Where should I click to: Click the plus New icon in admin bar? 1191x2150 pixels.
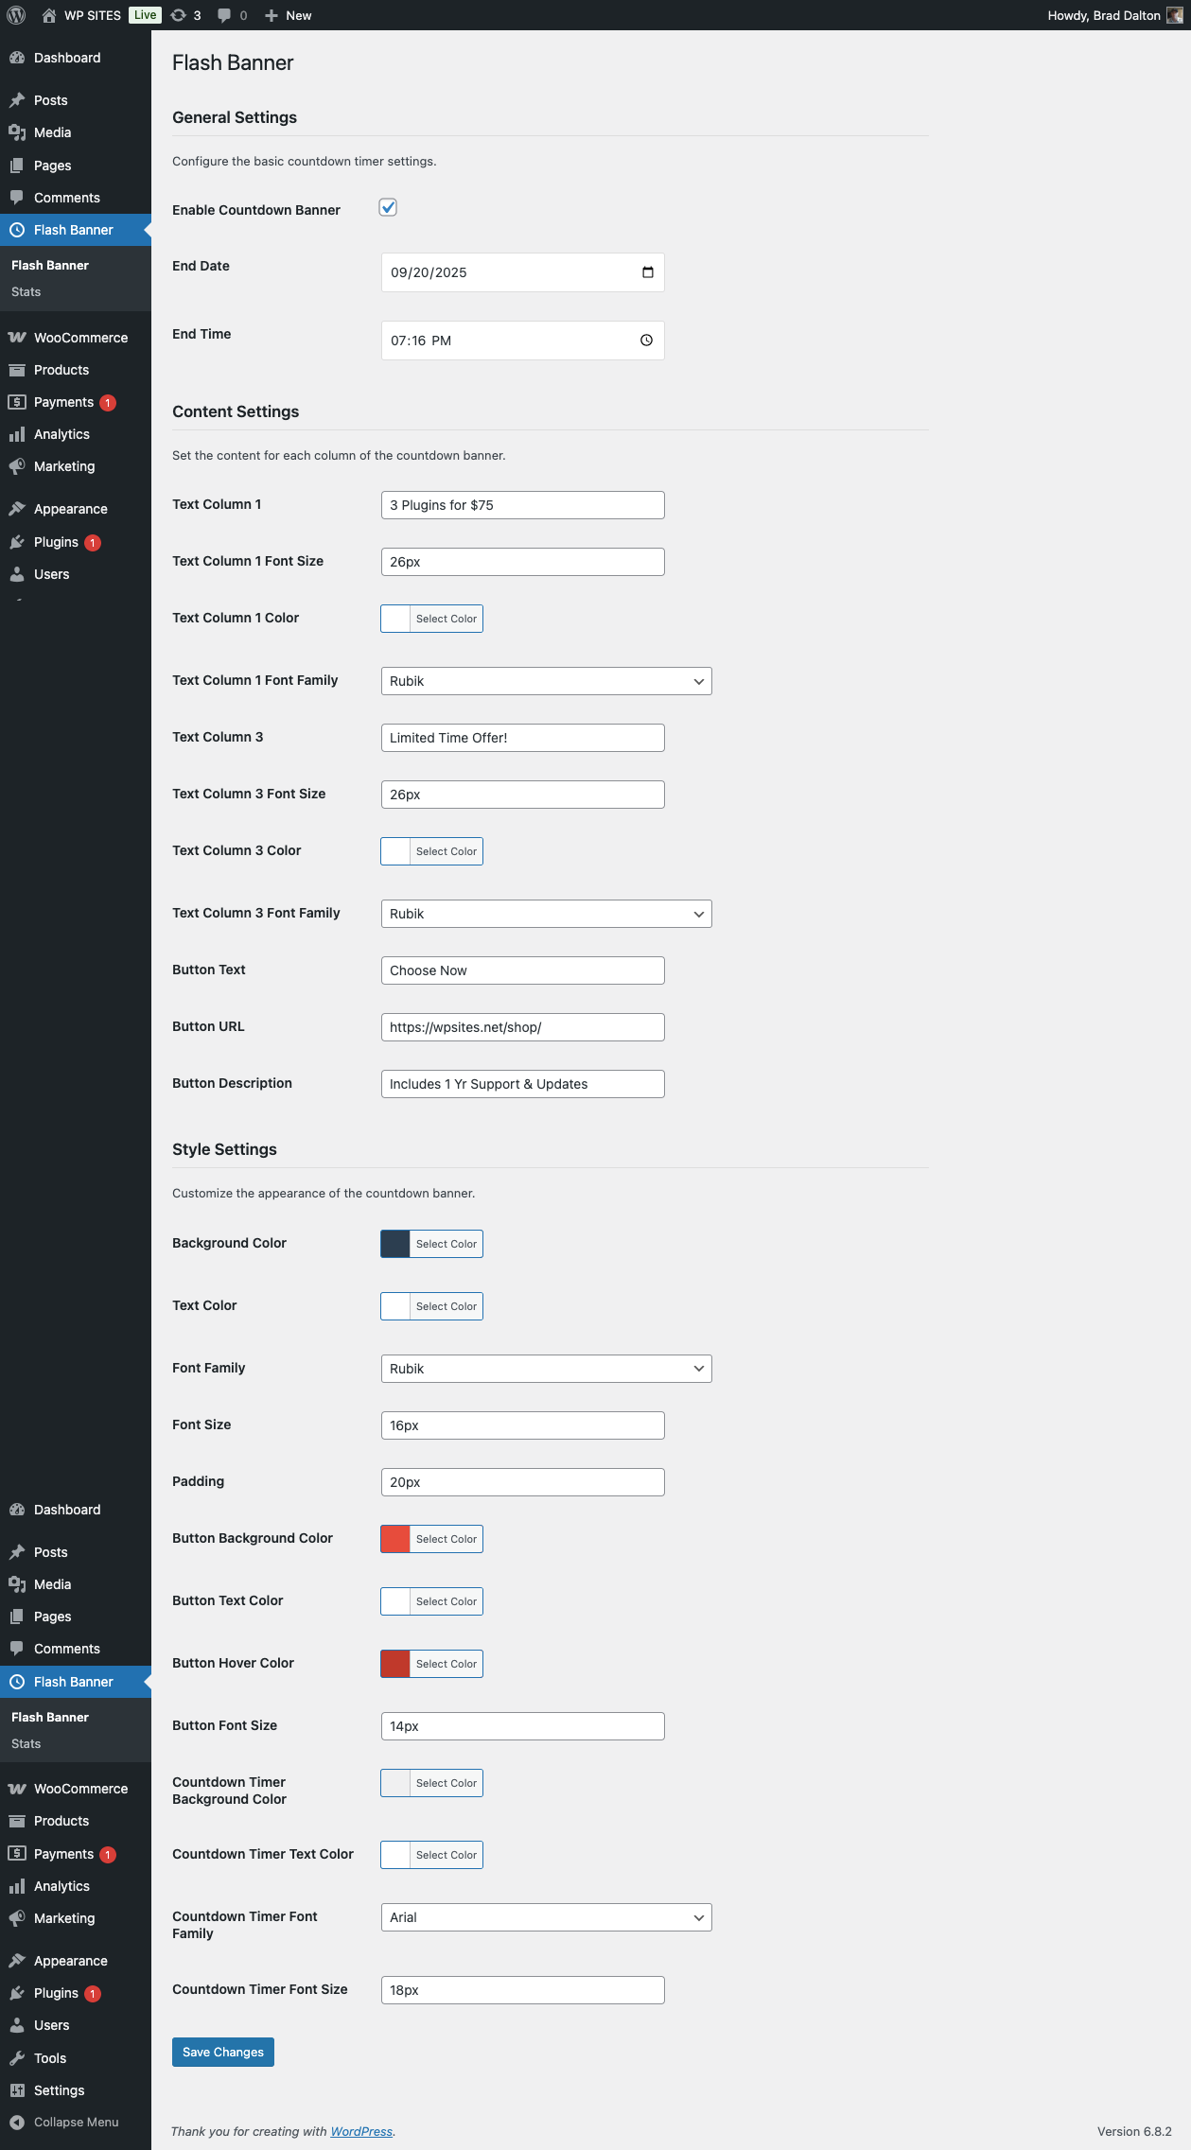pyautogui.click(x=271, y=15)
